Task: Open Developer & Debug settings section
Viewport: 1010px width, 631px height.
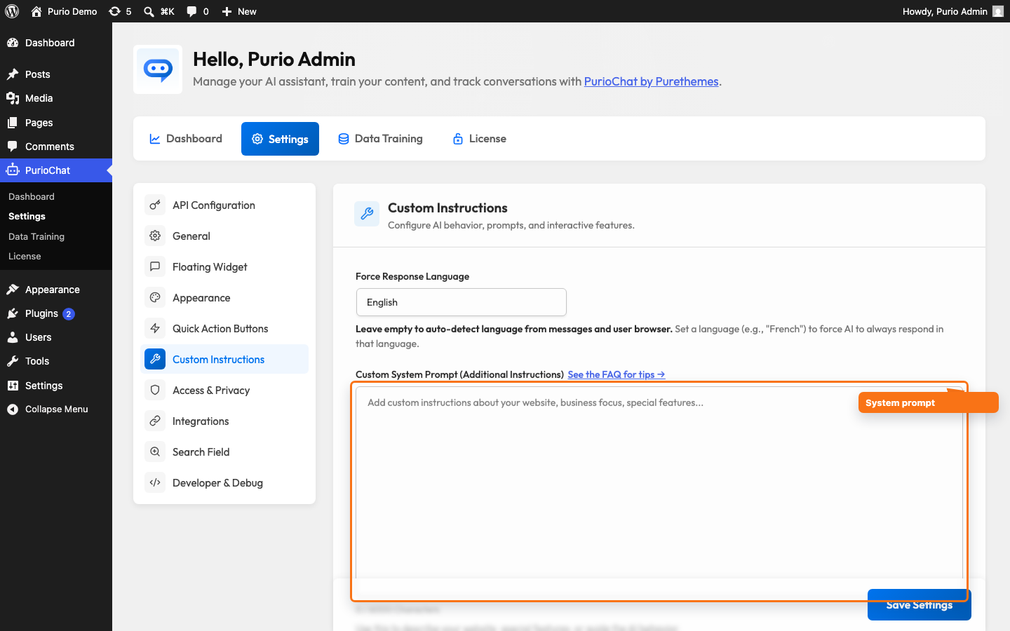Action: pyautogui.click(x=224, y=482)
